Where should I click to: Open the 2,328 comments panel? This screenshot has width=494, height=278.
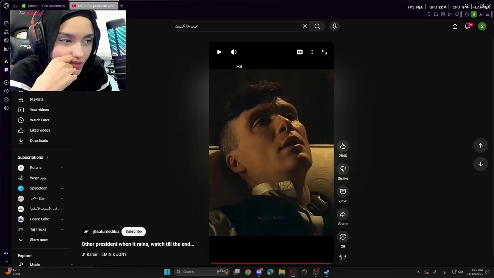coord(343,192)
